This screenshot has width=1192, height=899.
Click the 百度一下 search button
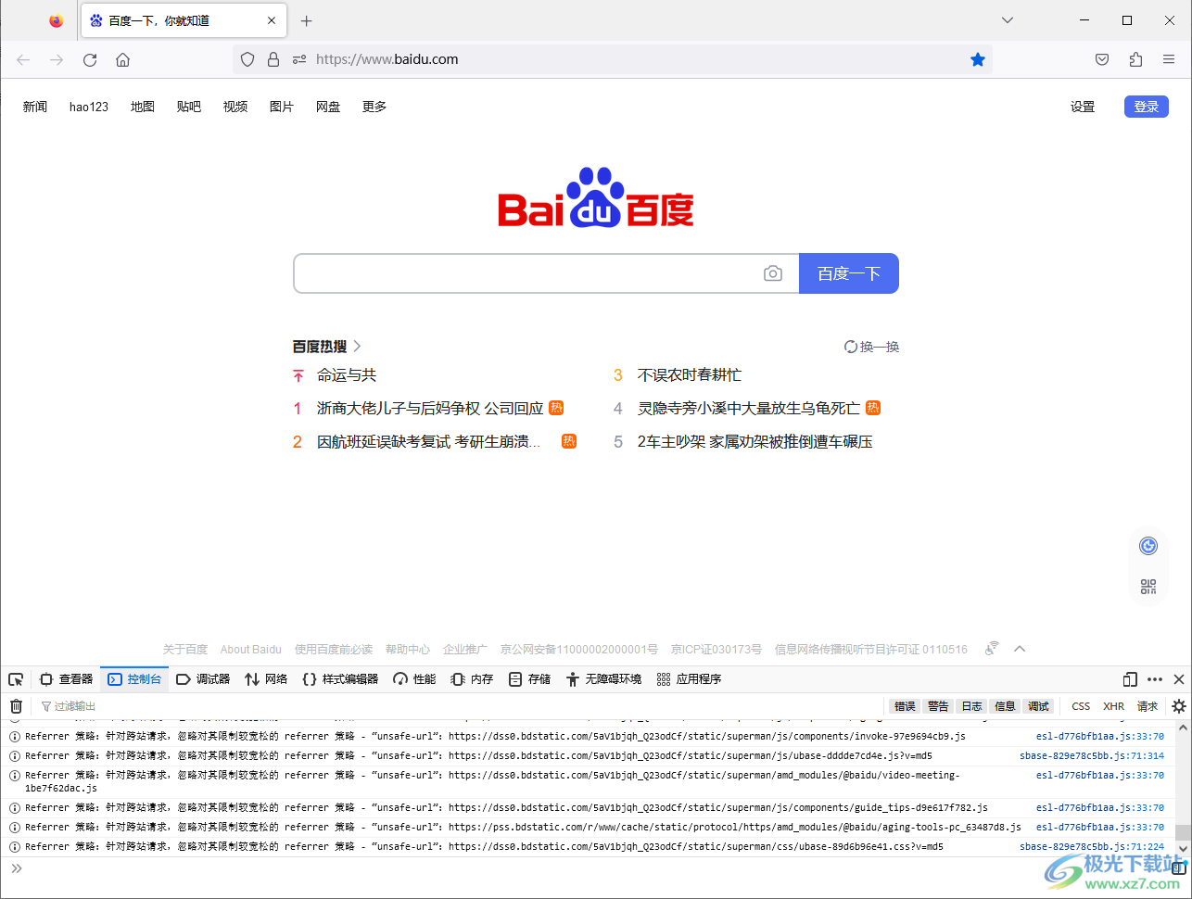click(x=849, y=273)
